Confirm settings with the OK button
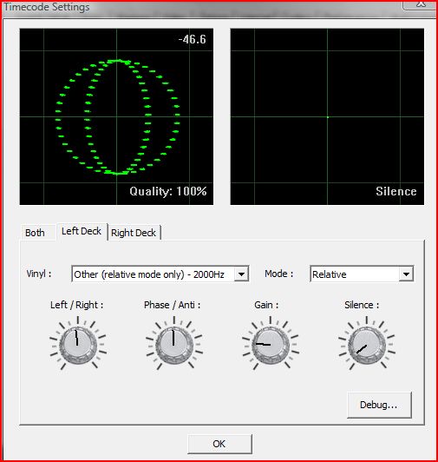 [x=219, y=444]
